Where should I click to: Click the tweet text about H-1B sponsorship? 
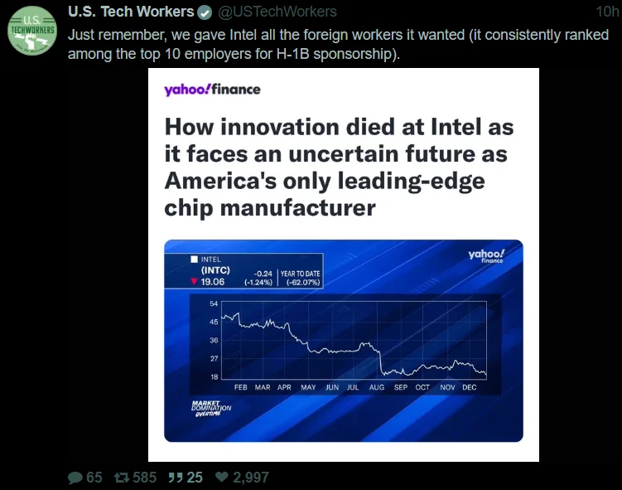tap(331, 44)
